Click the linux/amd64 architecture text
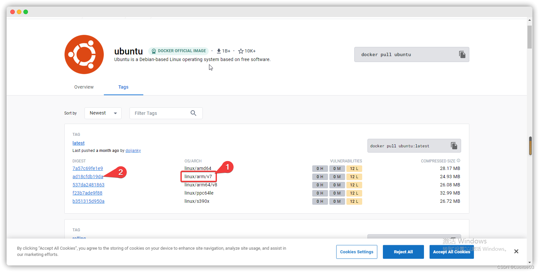Image resolution: width=539 pixels, height=272 pixels. pos(198,168)
